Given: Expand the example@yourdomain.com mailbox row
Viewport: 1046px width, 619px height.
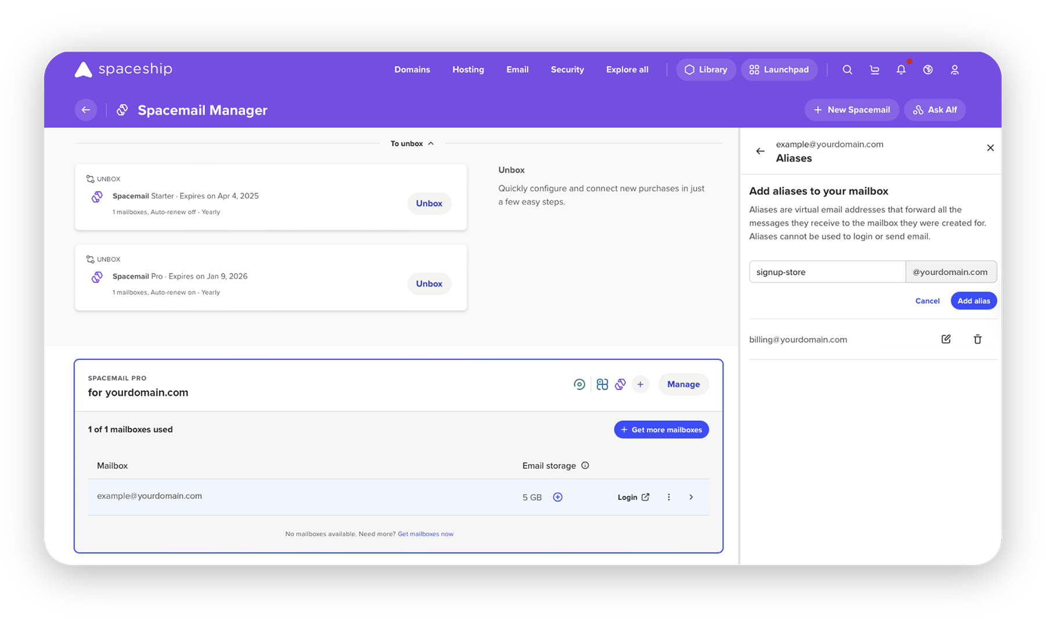Looking at the screenshot, I should click(x=691, y=497).
